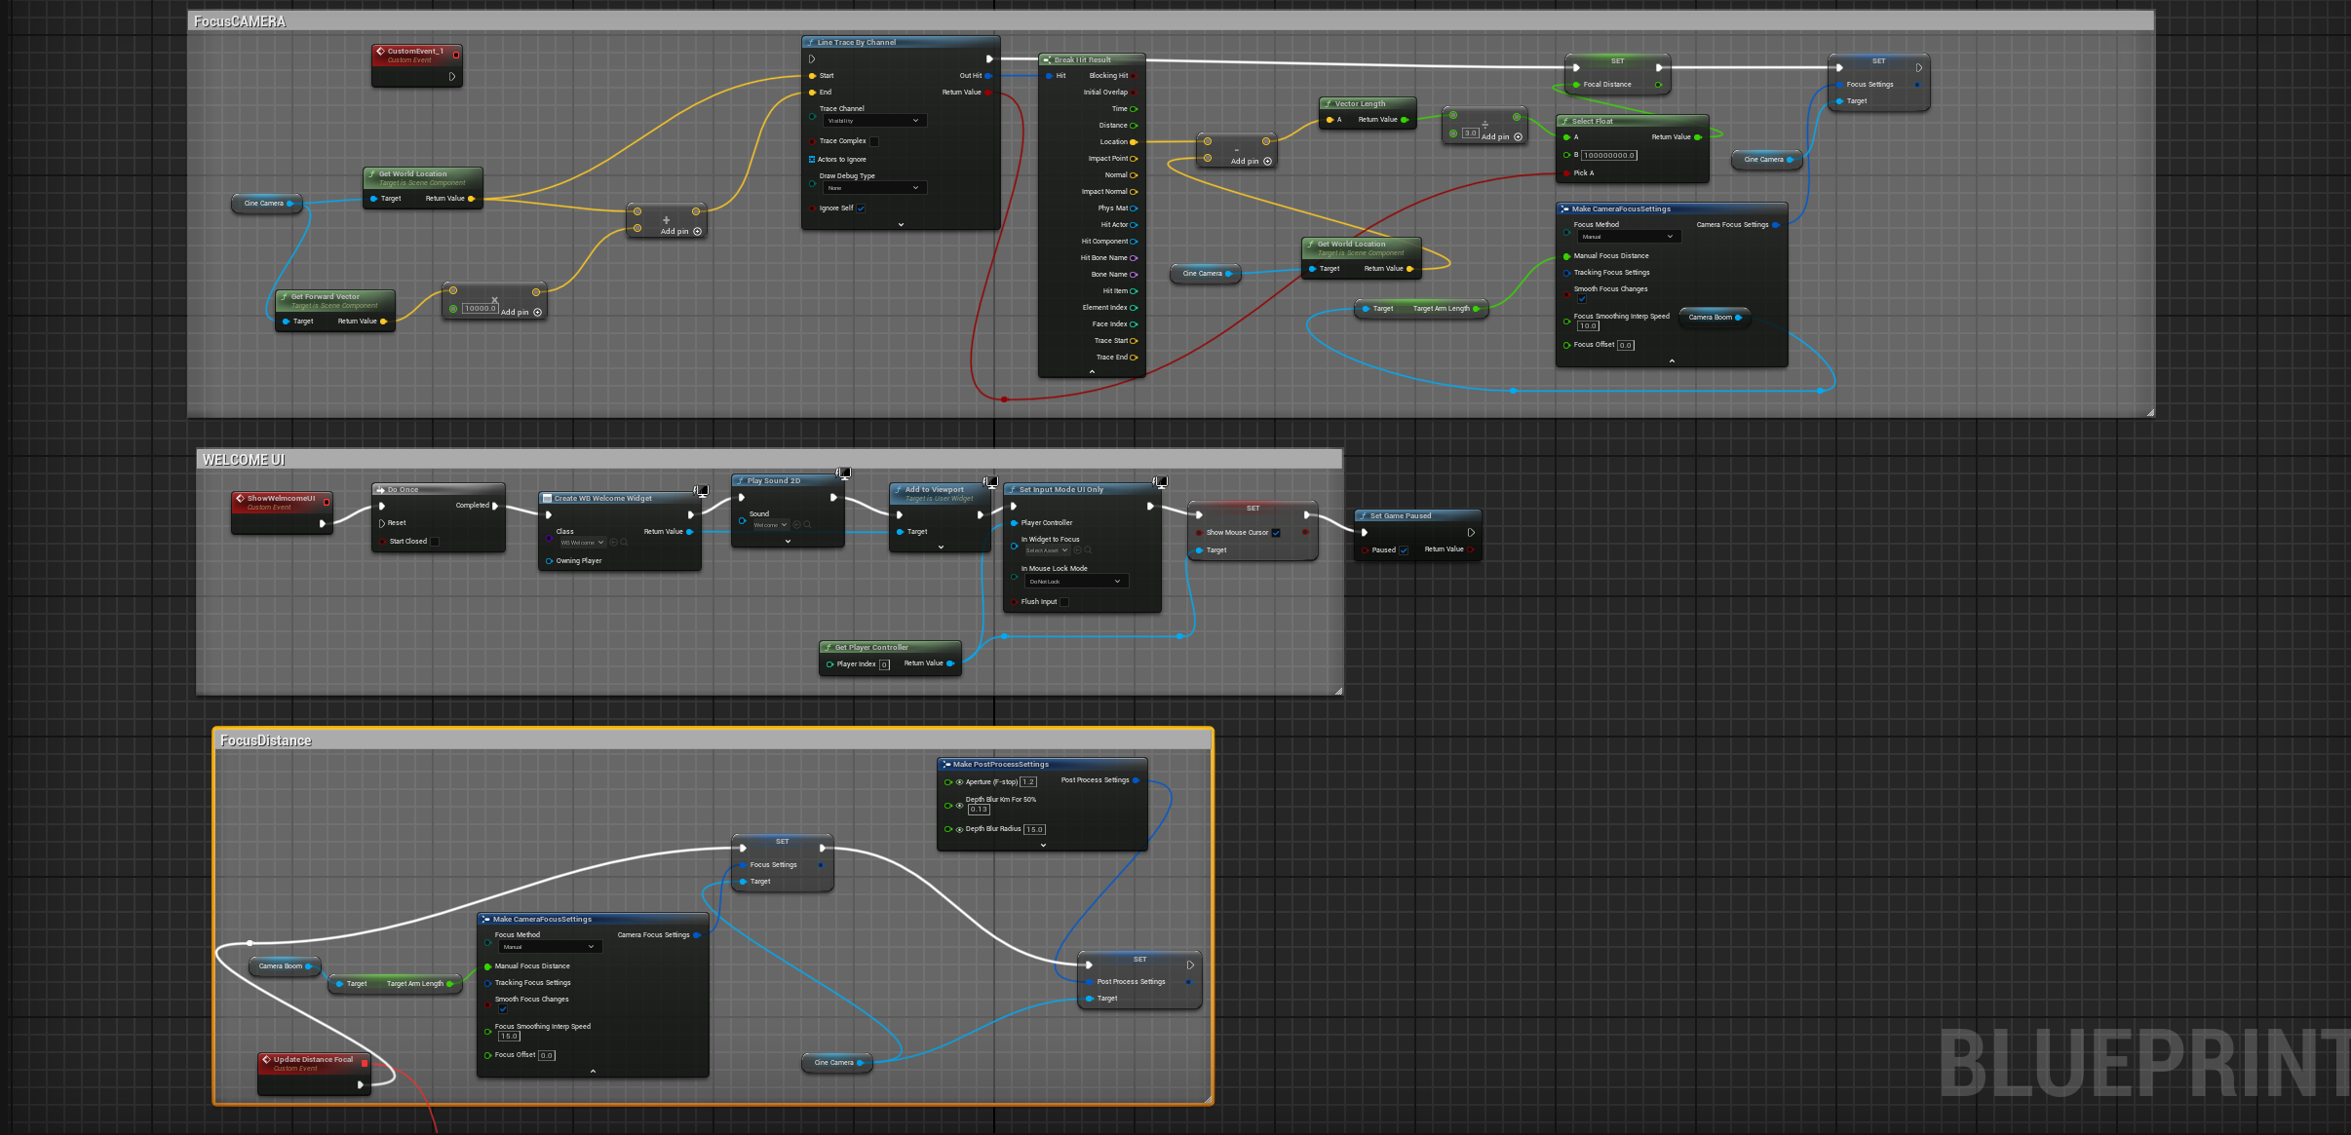Screen dimensions: 2351x1135
Task: Click the Owning Player input pin
Action: 550,561
